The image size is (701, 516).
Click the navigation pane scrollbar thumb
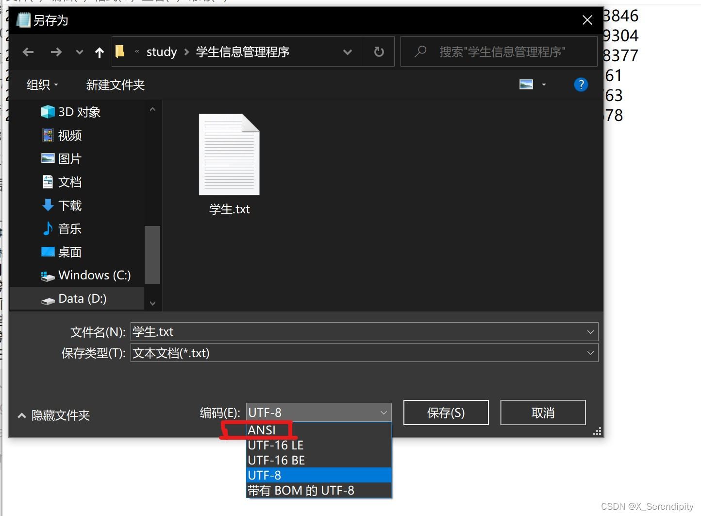coord(152,255)
